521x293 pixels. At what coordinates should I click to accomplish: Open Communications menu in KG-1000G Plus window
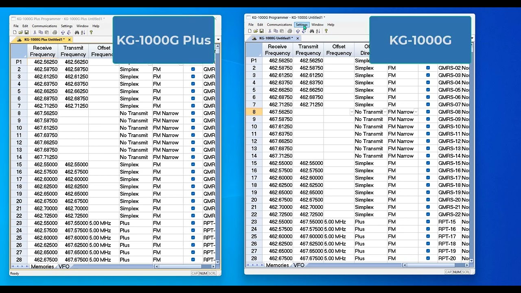(x=44, y=26)
